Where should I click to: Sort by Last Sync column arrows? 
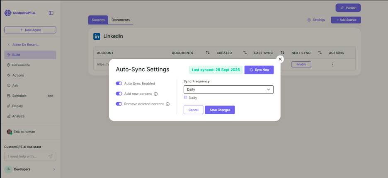point(282,53)
